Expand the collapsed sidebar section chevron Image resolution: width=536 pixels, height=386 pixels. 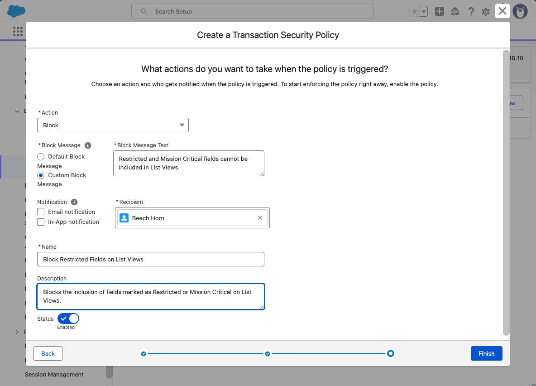click(17, 332)
